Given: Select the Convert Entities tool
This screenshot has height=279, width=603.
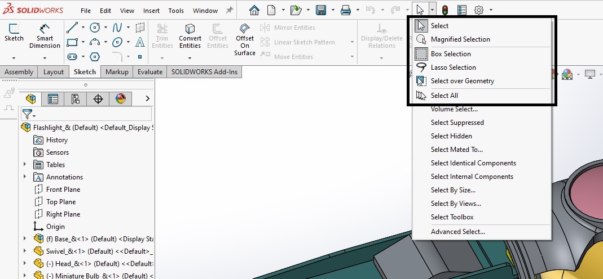Looking at the screenshot, I should tap(190, 36).
